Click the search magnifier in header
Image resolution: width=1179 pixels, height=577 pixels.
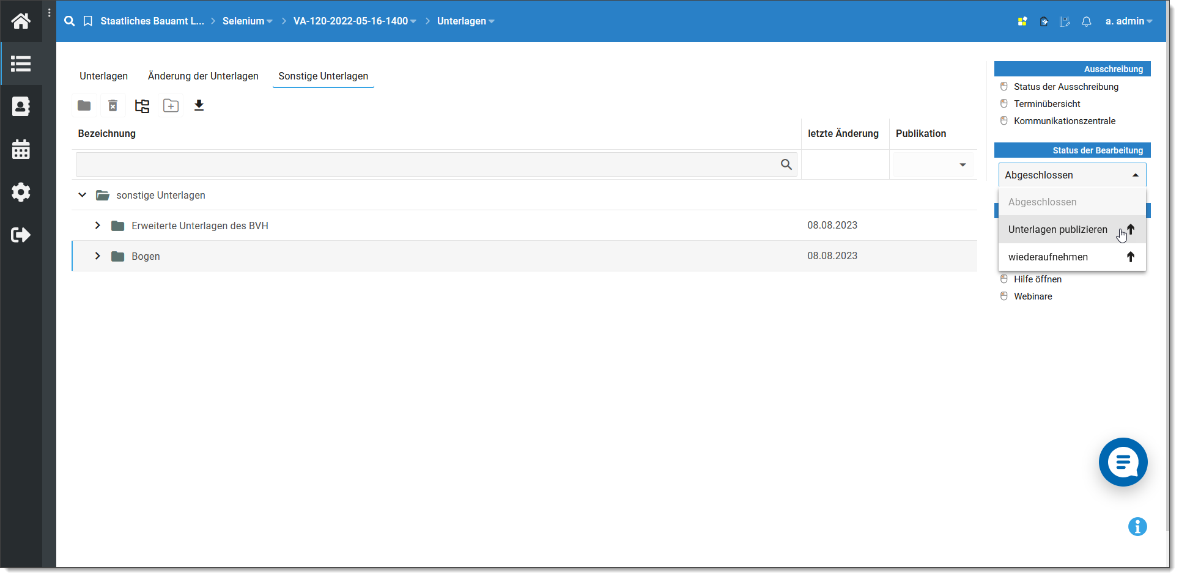pyautogui.click(x=70, y=21)
